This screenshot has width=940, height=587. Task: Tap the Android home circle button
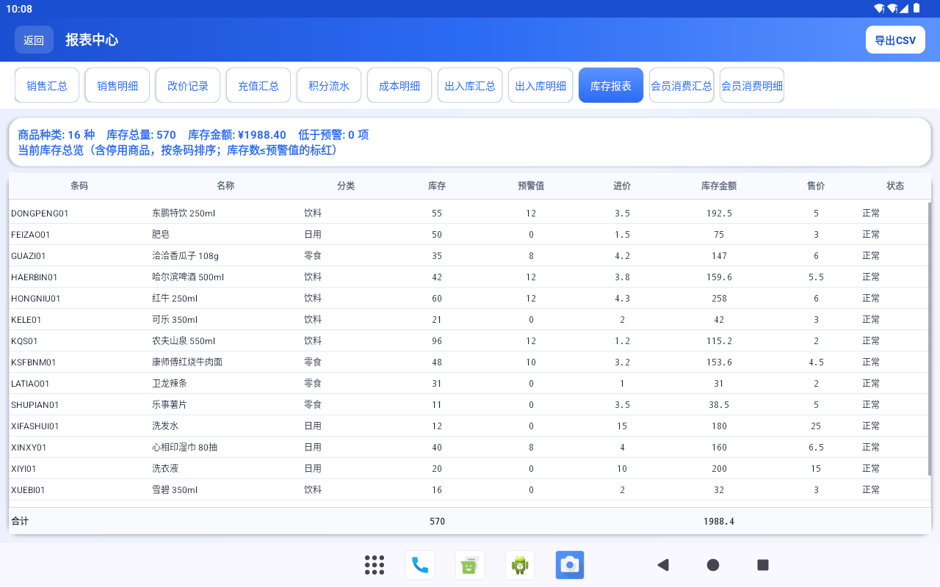click(x=713, y=565)
